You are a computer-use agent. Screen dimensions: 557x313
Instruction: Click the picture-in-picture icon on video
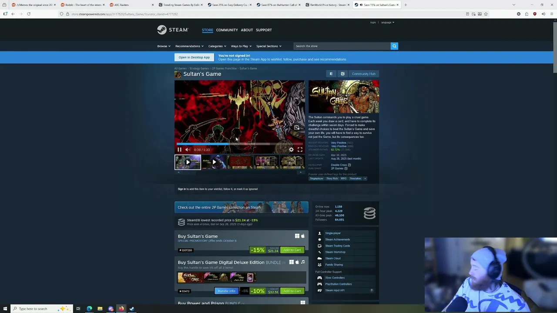(x=296, y=128)
